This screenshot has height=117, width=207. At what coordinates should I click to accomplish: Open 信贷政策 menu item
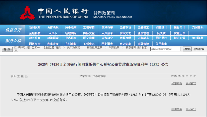tap(107, 27)
